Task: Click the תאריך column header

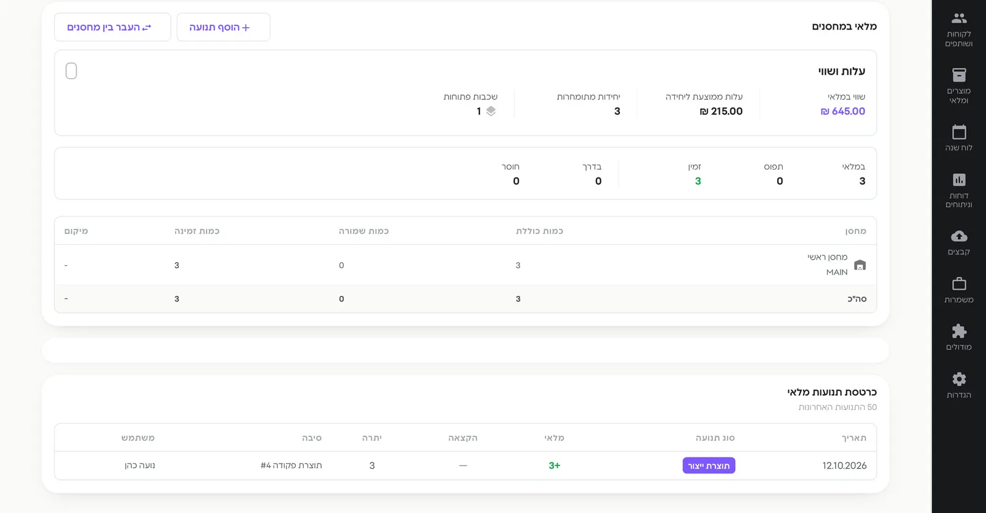Action: [854, 438]
